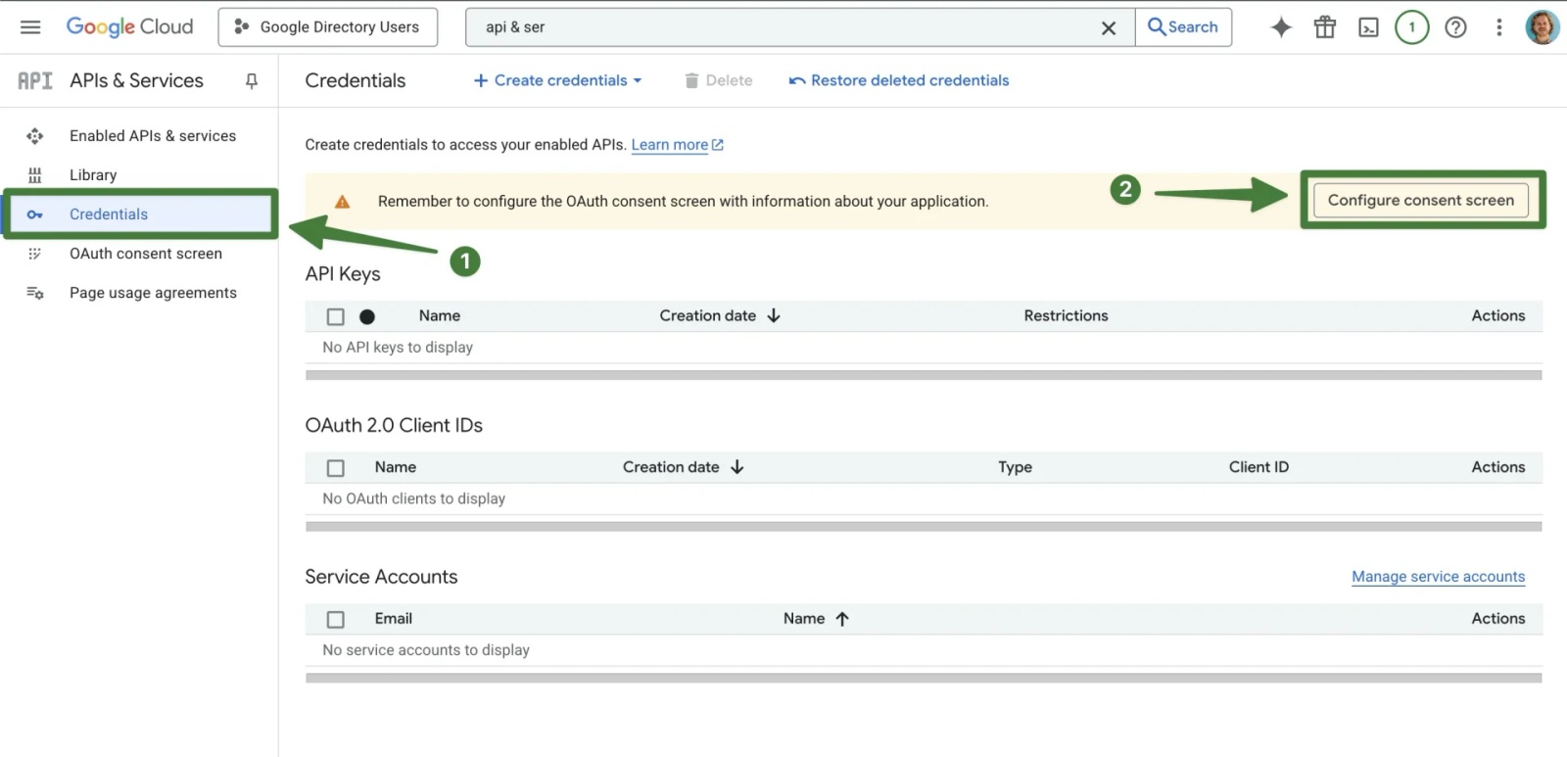The image size is (1567, 757).
Task: Click the Credentials page title
Action: [356, 80]
